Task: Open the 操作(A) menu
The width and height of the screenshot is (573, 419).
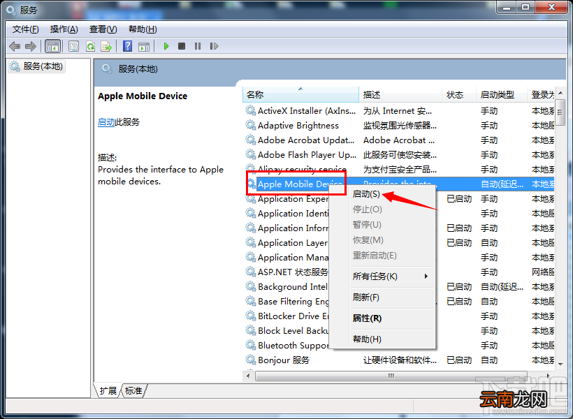Action: pos(64,29)
